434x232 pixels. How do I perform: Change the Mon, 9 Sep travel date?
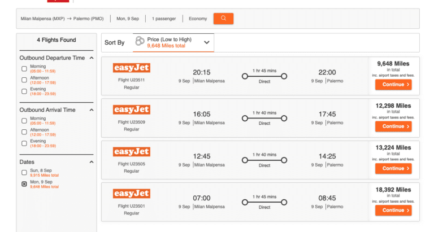coord(128,19)
